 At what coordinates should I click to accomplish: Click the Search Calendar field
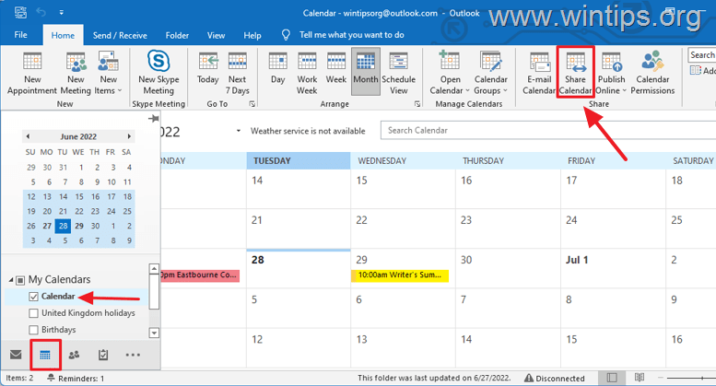pos(548,131)
